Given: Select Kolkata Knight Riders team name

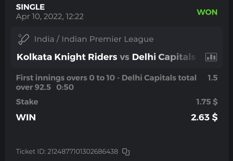Looking at the screenshot, I should 67,57.
